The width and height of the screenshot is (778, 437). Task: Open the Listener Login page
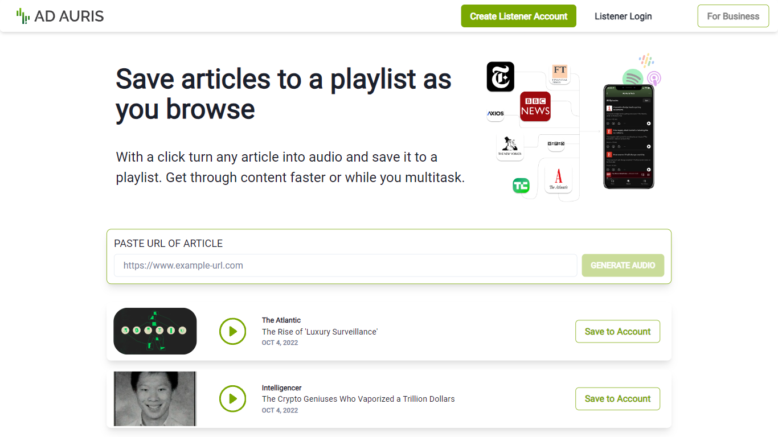pyautogui.click(x=623, y=16)
